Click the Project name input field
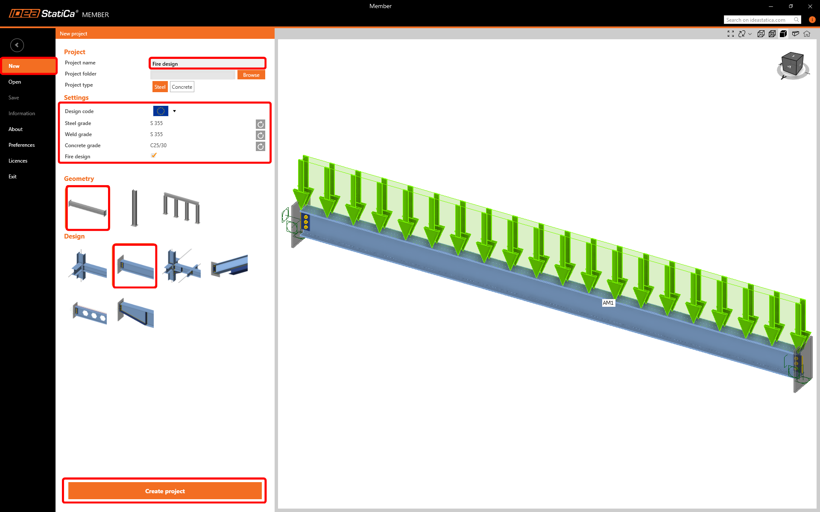 (208, 64)
